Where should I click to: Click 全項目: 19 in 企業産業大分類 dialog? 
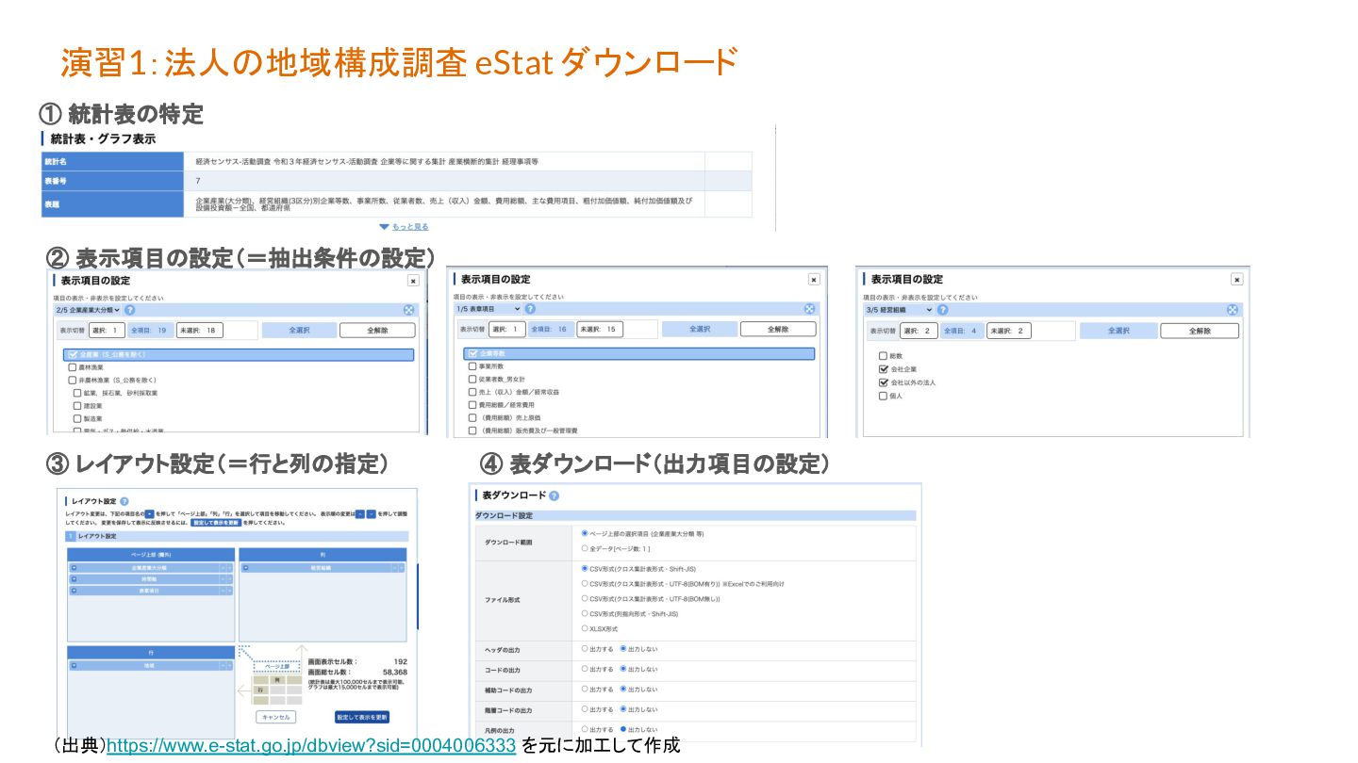[x=150, y=331]
